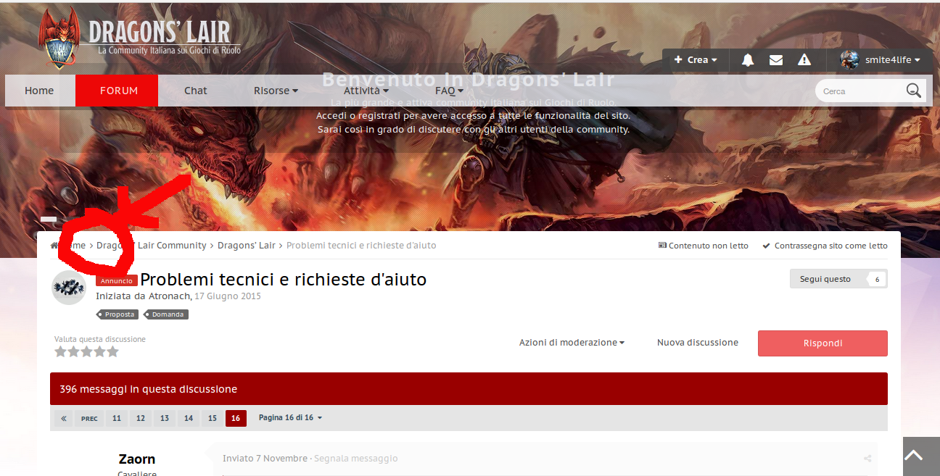Image resolution: width=940 pixels, height=476 pixels.
Task: Click the warning triangle reports icon
Action: 804,60
